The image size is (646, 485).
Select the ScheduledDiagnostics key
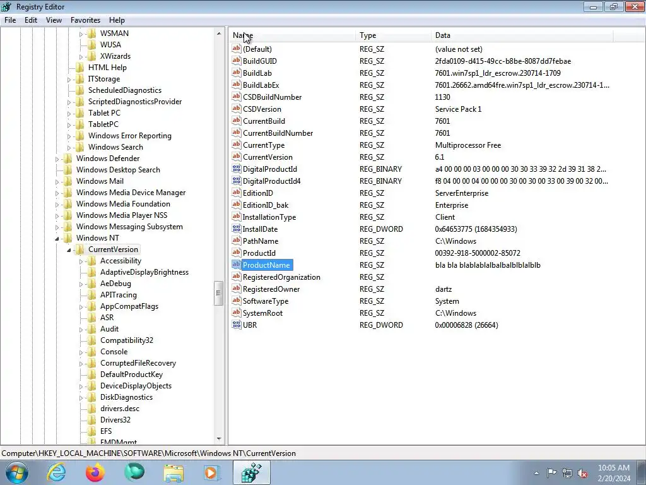click(x=124, y=90)
